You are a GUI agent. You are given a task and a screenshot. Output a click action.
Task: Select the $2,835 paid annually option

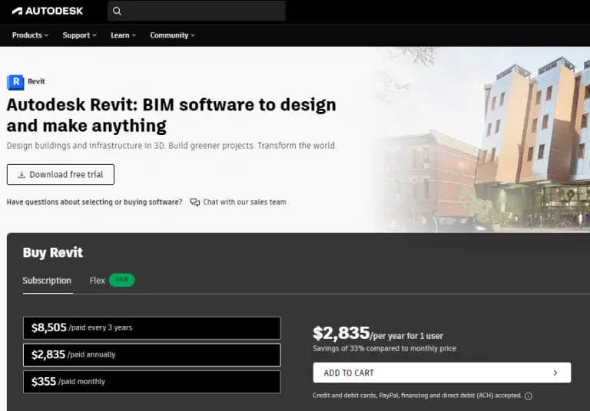(151, 354)
